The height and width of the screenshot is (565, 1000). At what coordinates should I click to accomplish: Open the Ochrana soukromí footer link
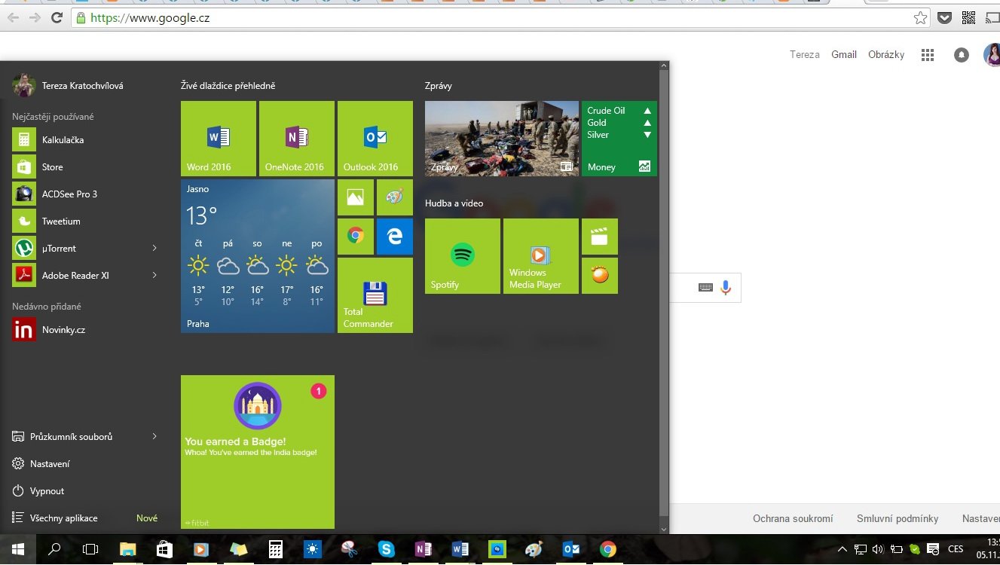793,518
